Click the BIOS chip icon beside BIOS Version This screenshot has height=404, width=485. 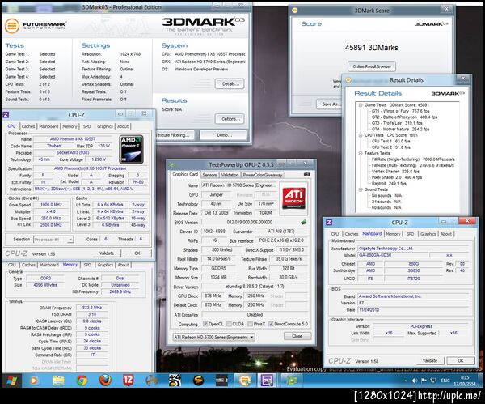(304, 222)
